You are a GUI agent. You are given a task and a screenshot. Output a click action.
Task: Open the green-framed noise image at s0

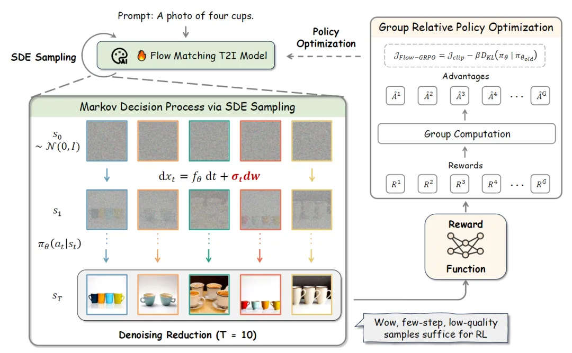tap(209, 141)
